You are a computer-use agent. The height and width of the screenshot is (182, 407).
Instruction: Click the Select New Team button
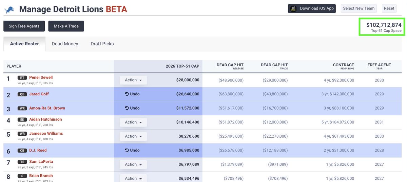pos(358,8)
